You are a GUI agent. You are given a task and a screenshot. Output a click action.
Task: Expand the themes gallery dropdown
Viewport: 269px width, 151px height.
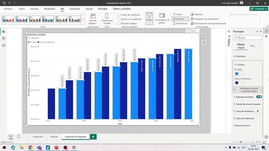point(83,20)
